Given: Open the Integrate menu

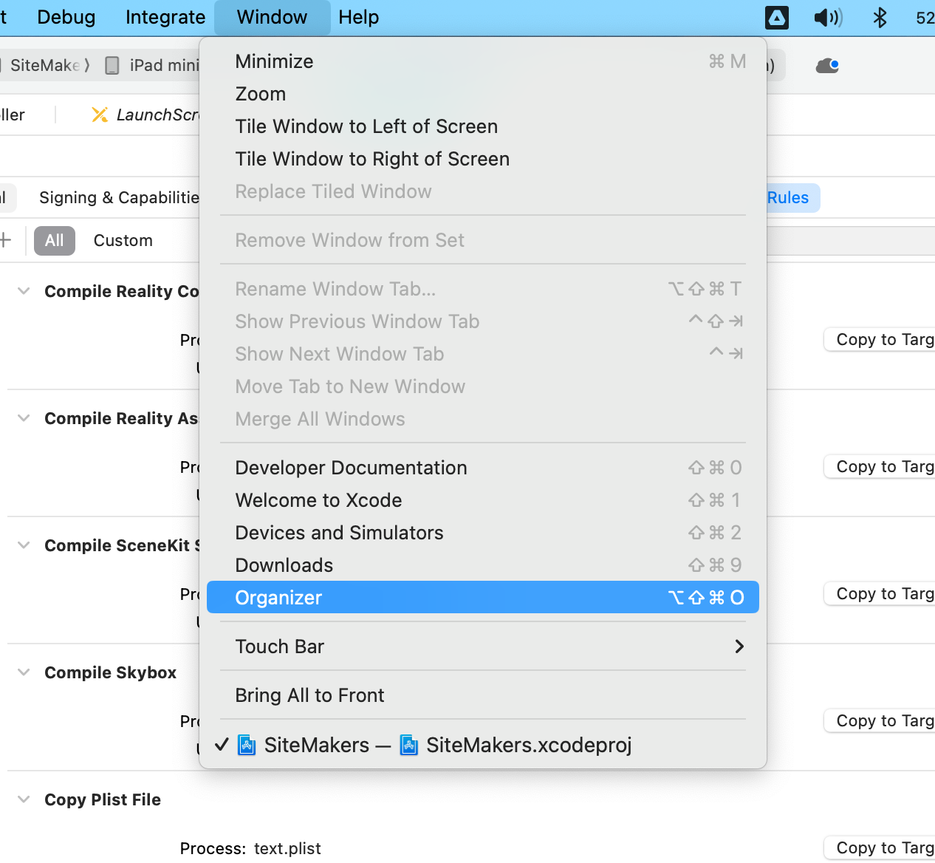Looking at the screenshot, I should [165, 17].
